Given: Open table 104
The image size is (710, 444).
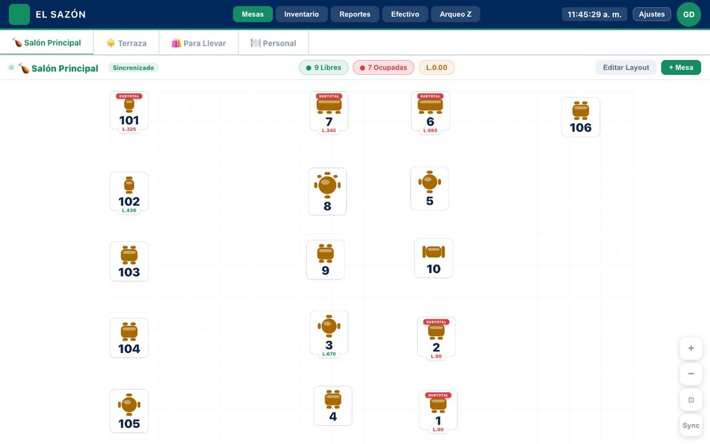Looking at the screenshot, I should click(x=129, y=338).
